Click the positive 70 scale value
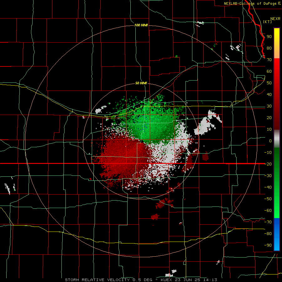This screenshot has height=282, width=282. coord(269,60)
